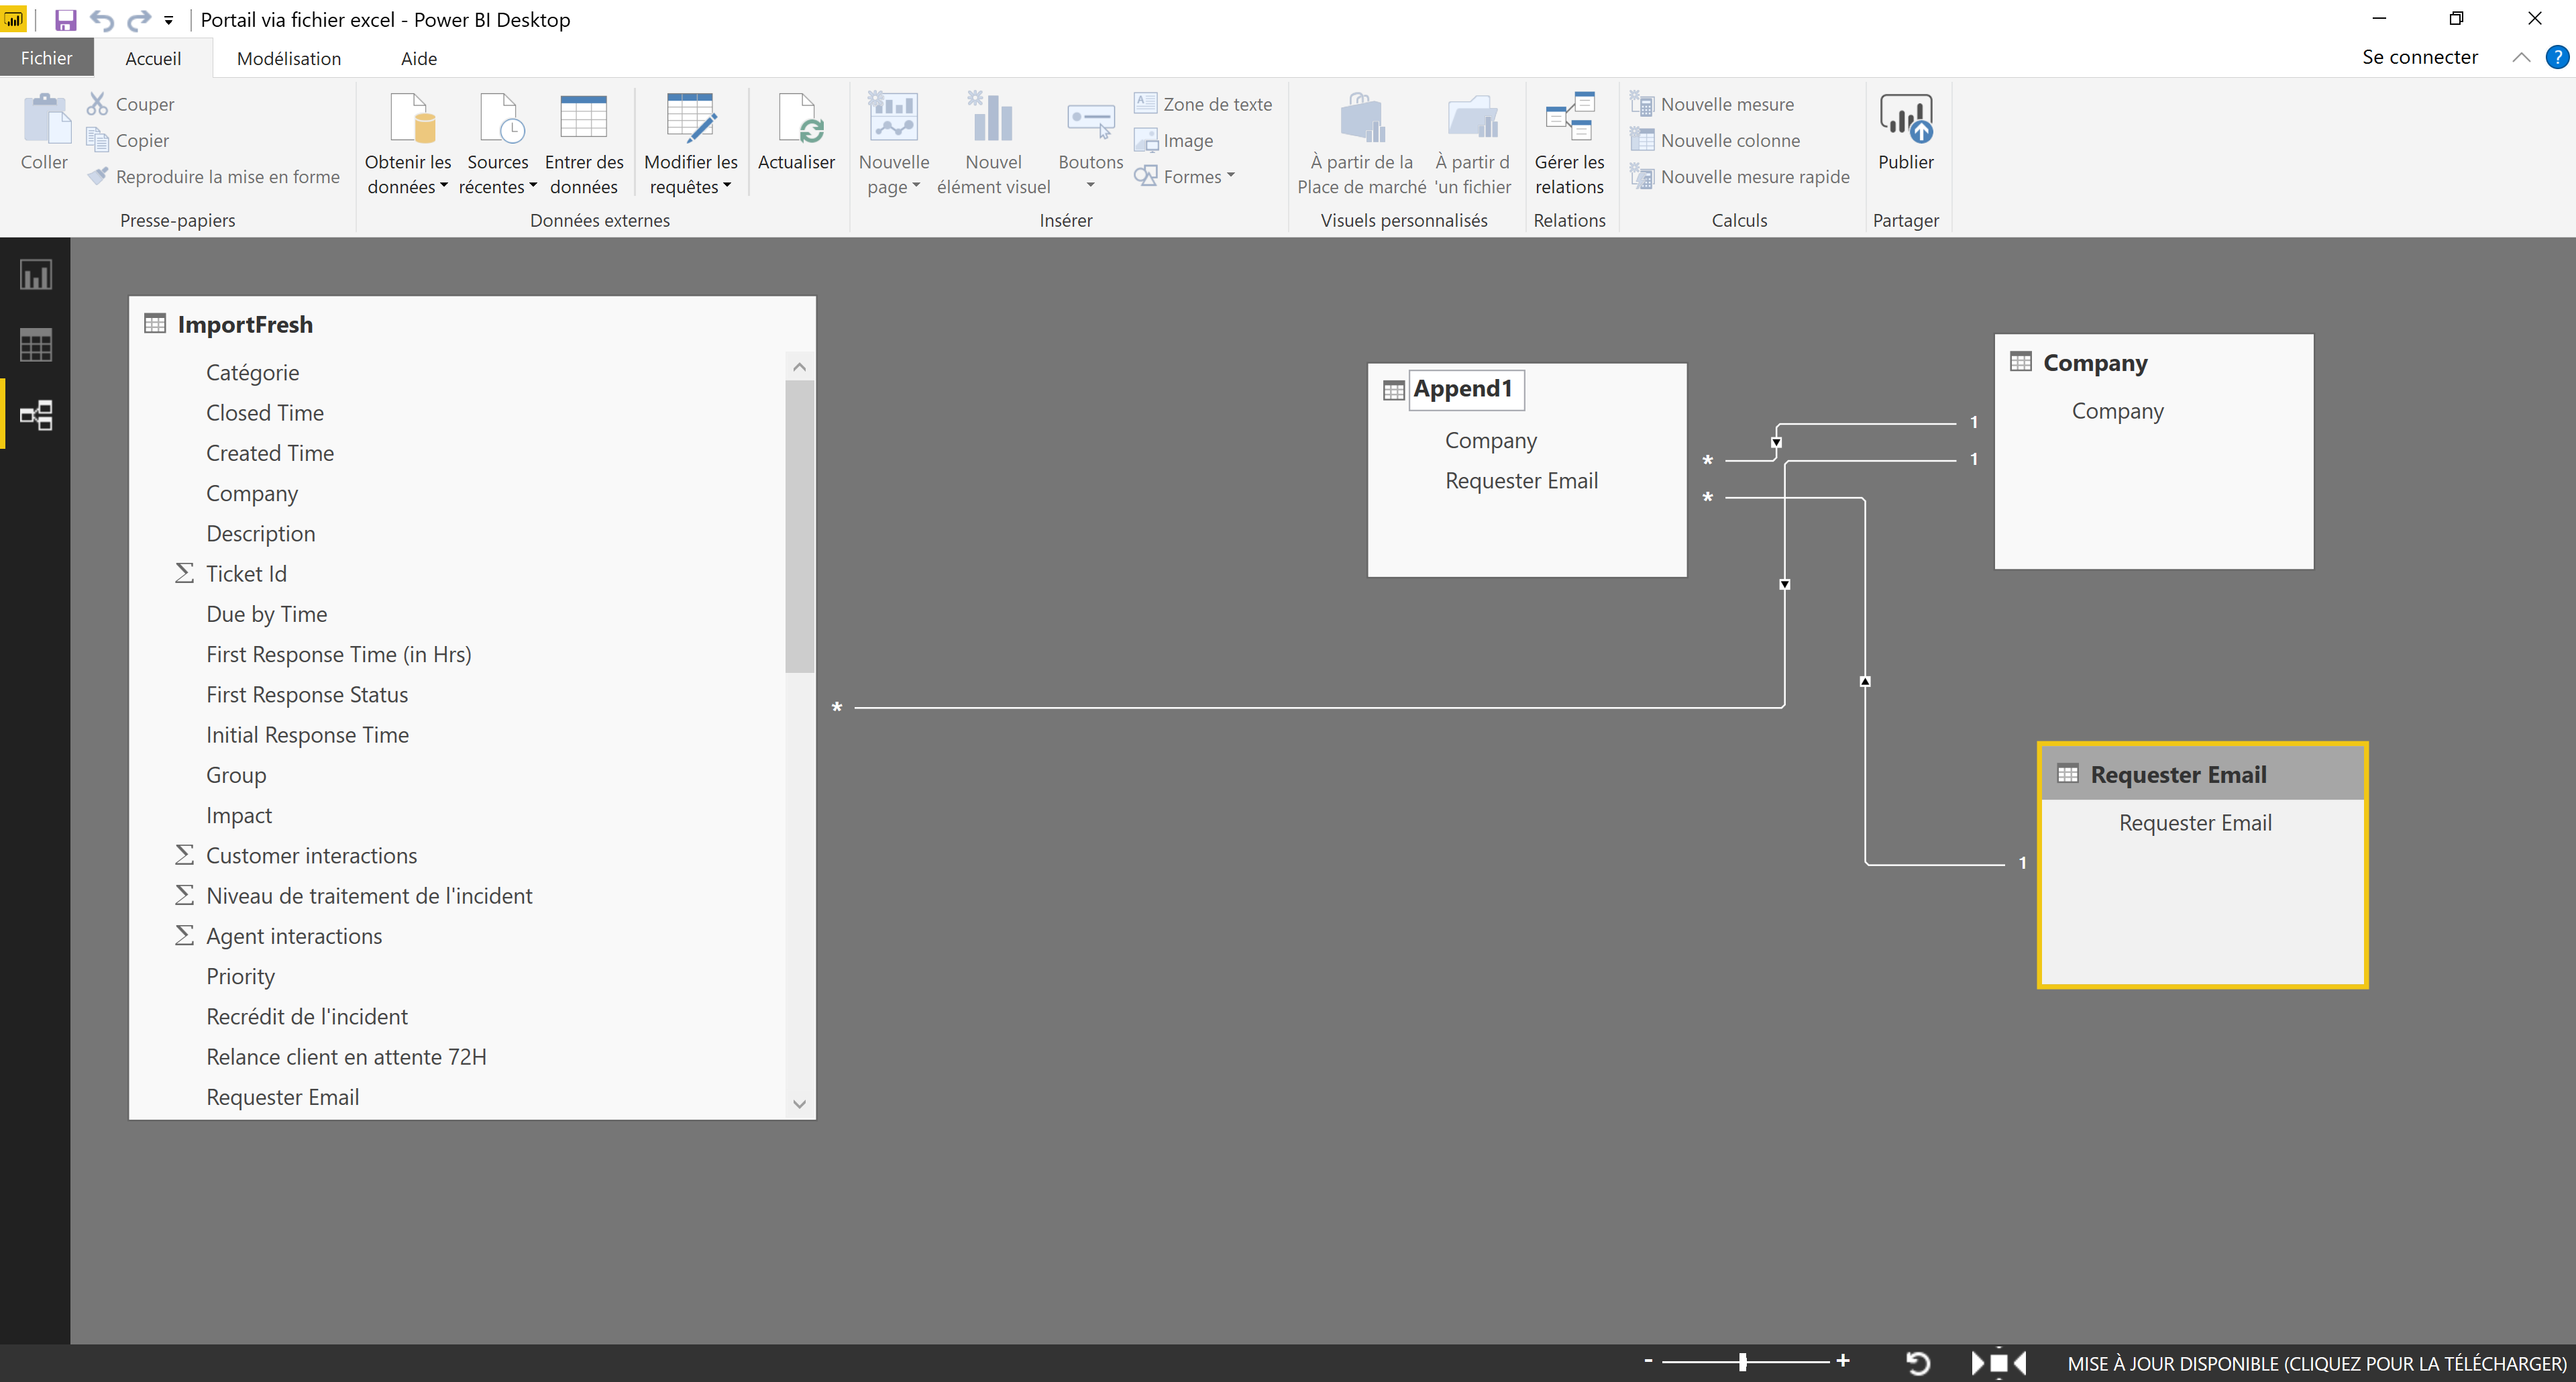Screen dimensions: 2576x1382
Task: Reset the diagram layout icon
Action: point(1918,1362)
